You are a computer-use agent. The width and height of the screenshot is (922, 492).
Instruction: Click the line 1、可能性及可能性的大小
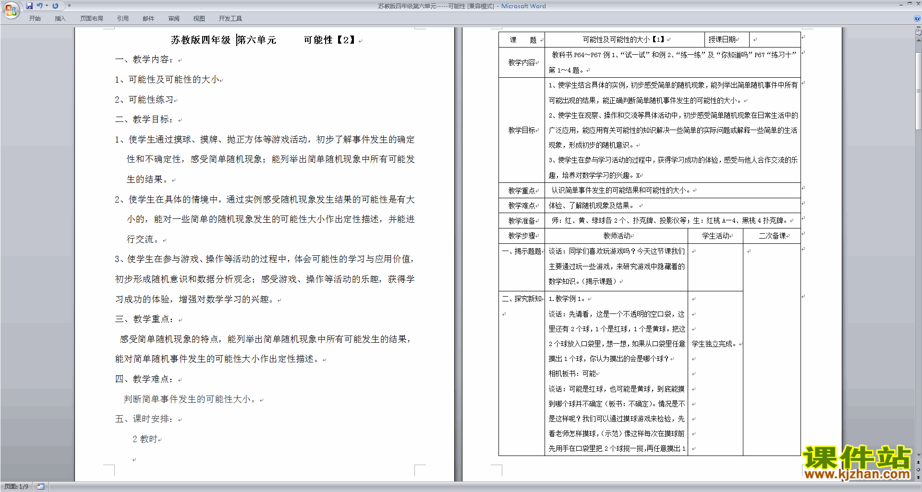pyautogui.click(x=167, y=80)
